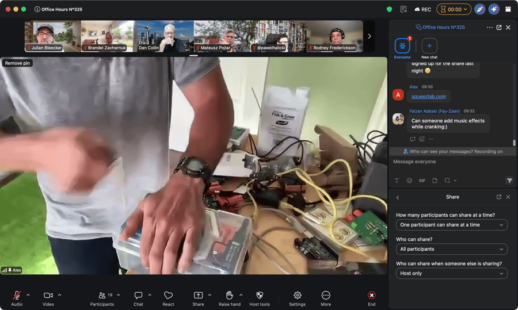
Task: Open meeting Settings gear
Action: pos(298,298)
